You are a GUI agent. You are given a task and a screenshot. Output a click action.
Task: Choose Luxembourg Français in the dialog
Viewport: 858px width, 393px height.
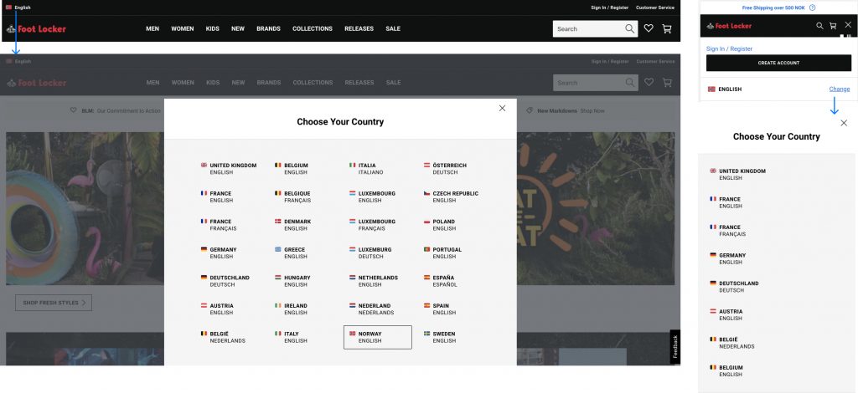pos(372,225)
